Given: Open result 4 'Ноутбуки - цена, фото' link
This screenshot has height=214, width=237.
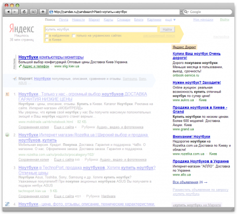Looking at the screenshot, I should click(86, 204).
